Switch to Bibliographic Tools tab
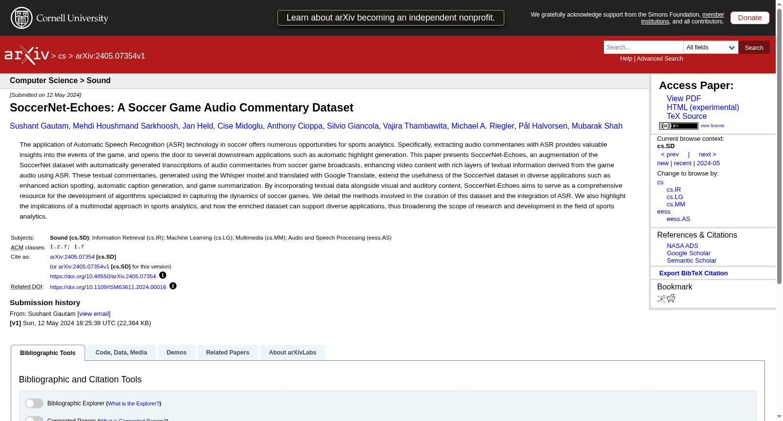The width and height of the screenshot is (783, 421). tap(48, 353)
